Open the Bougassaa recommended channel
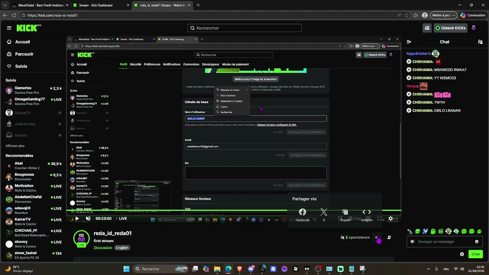The width and height of the screenshot is (489, 275). point(34,177)
